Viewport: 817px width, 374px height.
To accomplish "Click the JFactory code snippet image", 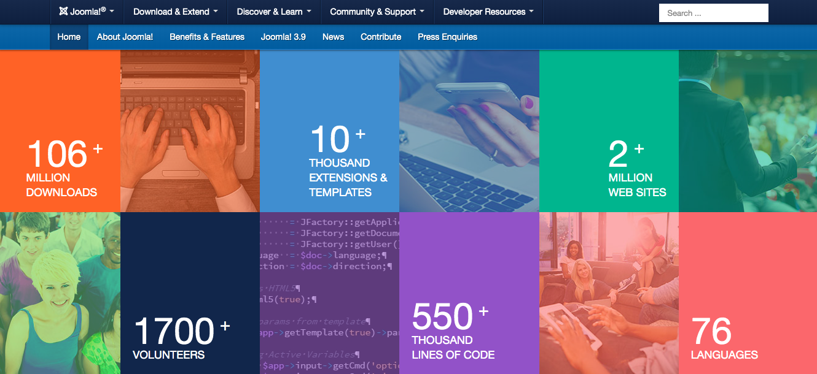I will coord(330,293).
